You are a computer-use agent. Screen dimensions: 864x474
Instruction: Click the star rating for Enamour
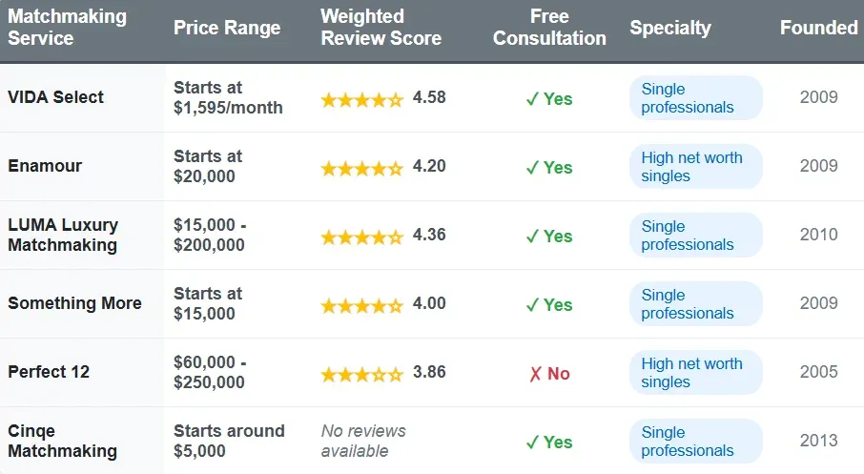coord(361,168)
